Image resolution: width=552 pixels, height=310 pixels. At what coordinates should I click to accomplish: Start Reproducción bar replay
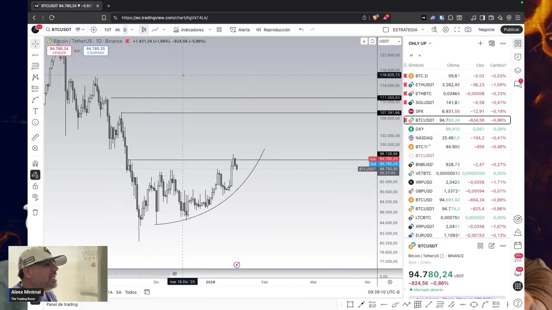tap(273, 30)
